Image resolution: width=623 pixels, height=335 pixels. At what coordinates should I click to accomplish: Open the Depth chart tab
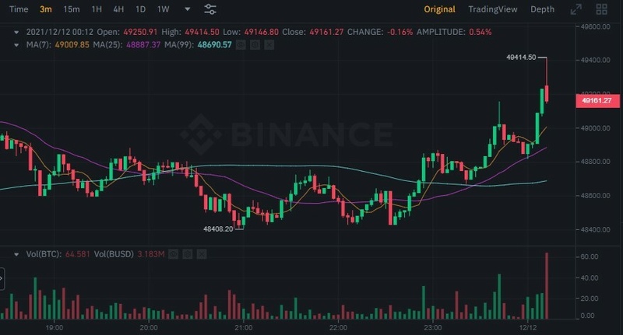click(x=542, y=9)
